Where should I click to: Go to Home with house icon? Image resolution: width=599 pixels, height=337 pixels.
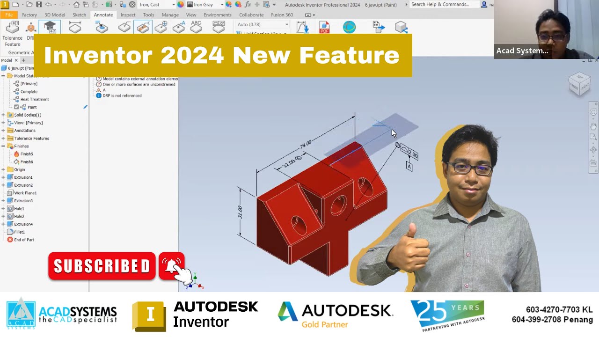[x=76, y=4]
